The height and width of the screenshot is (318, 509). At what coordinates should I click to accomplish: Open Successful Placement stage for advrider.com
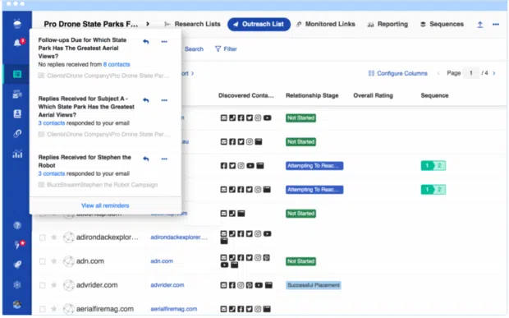point(314,285)
